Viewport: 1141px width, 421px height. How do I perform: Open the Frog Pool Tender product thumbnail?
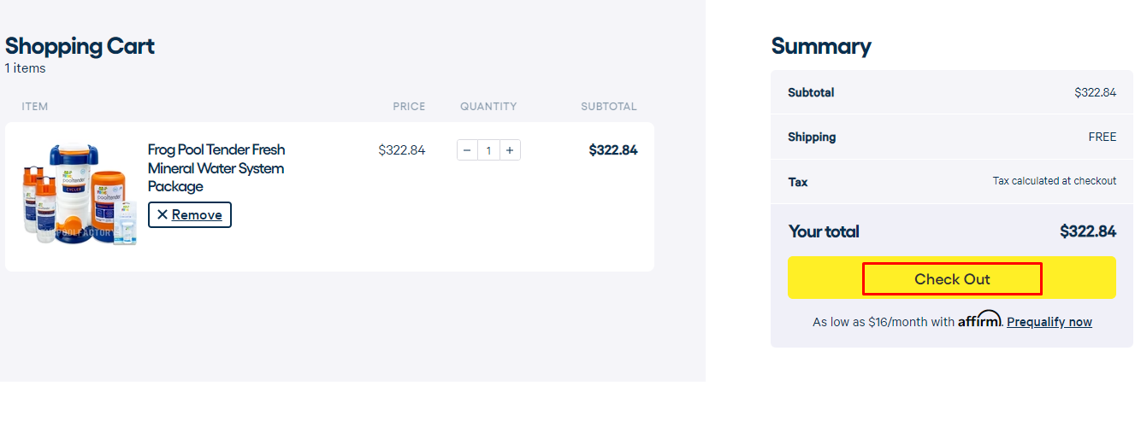click(79, 195)
